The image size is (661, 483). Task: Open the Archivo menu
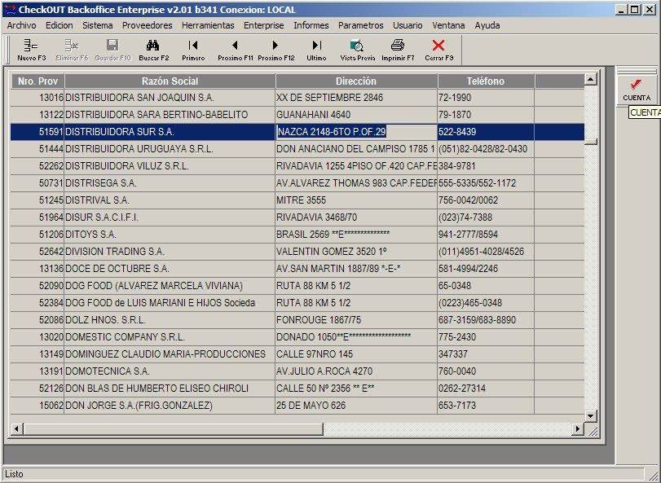[21, 25]
